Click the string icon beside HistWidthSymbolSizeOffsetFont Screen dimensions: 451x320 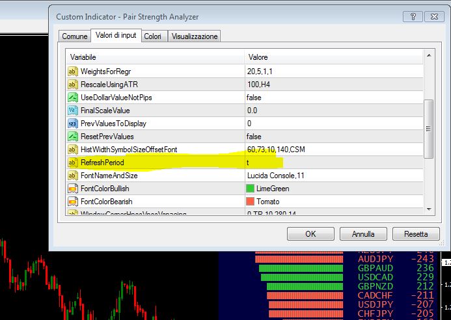coord(72,150)
